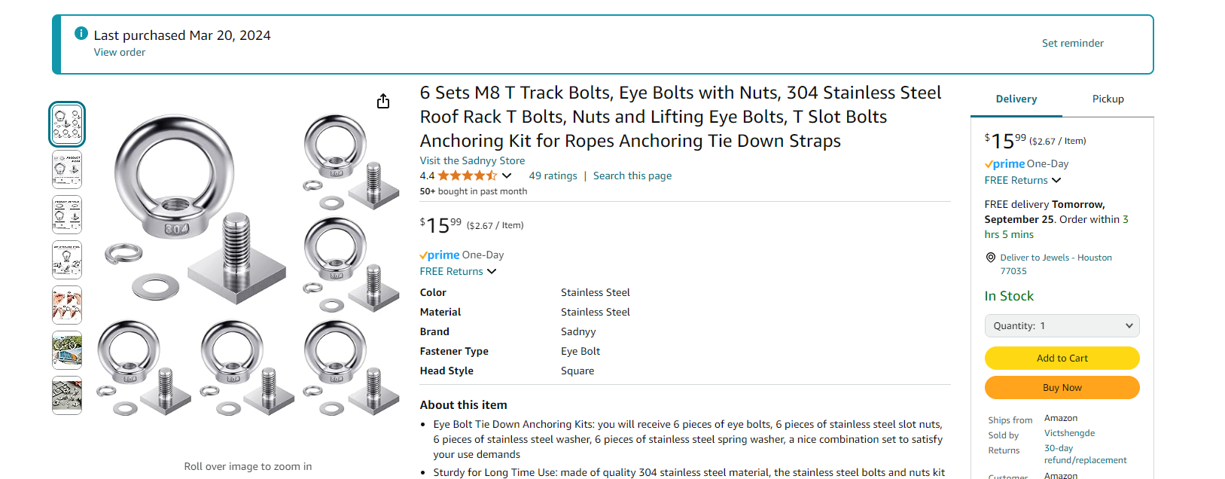Select the hands demonstration thumbnail
Screen dimensions: 1225x479
coord(67,305)
